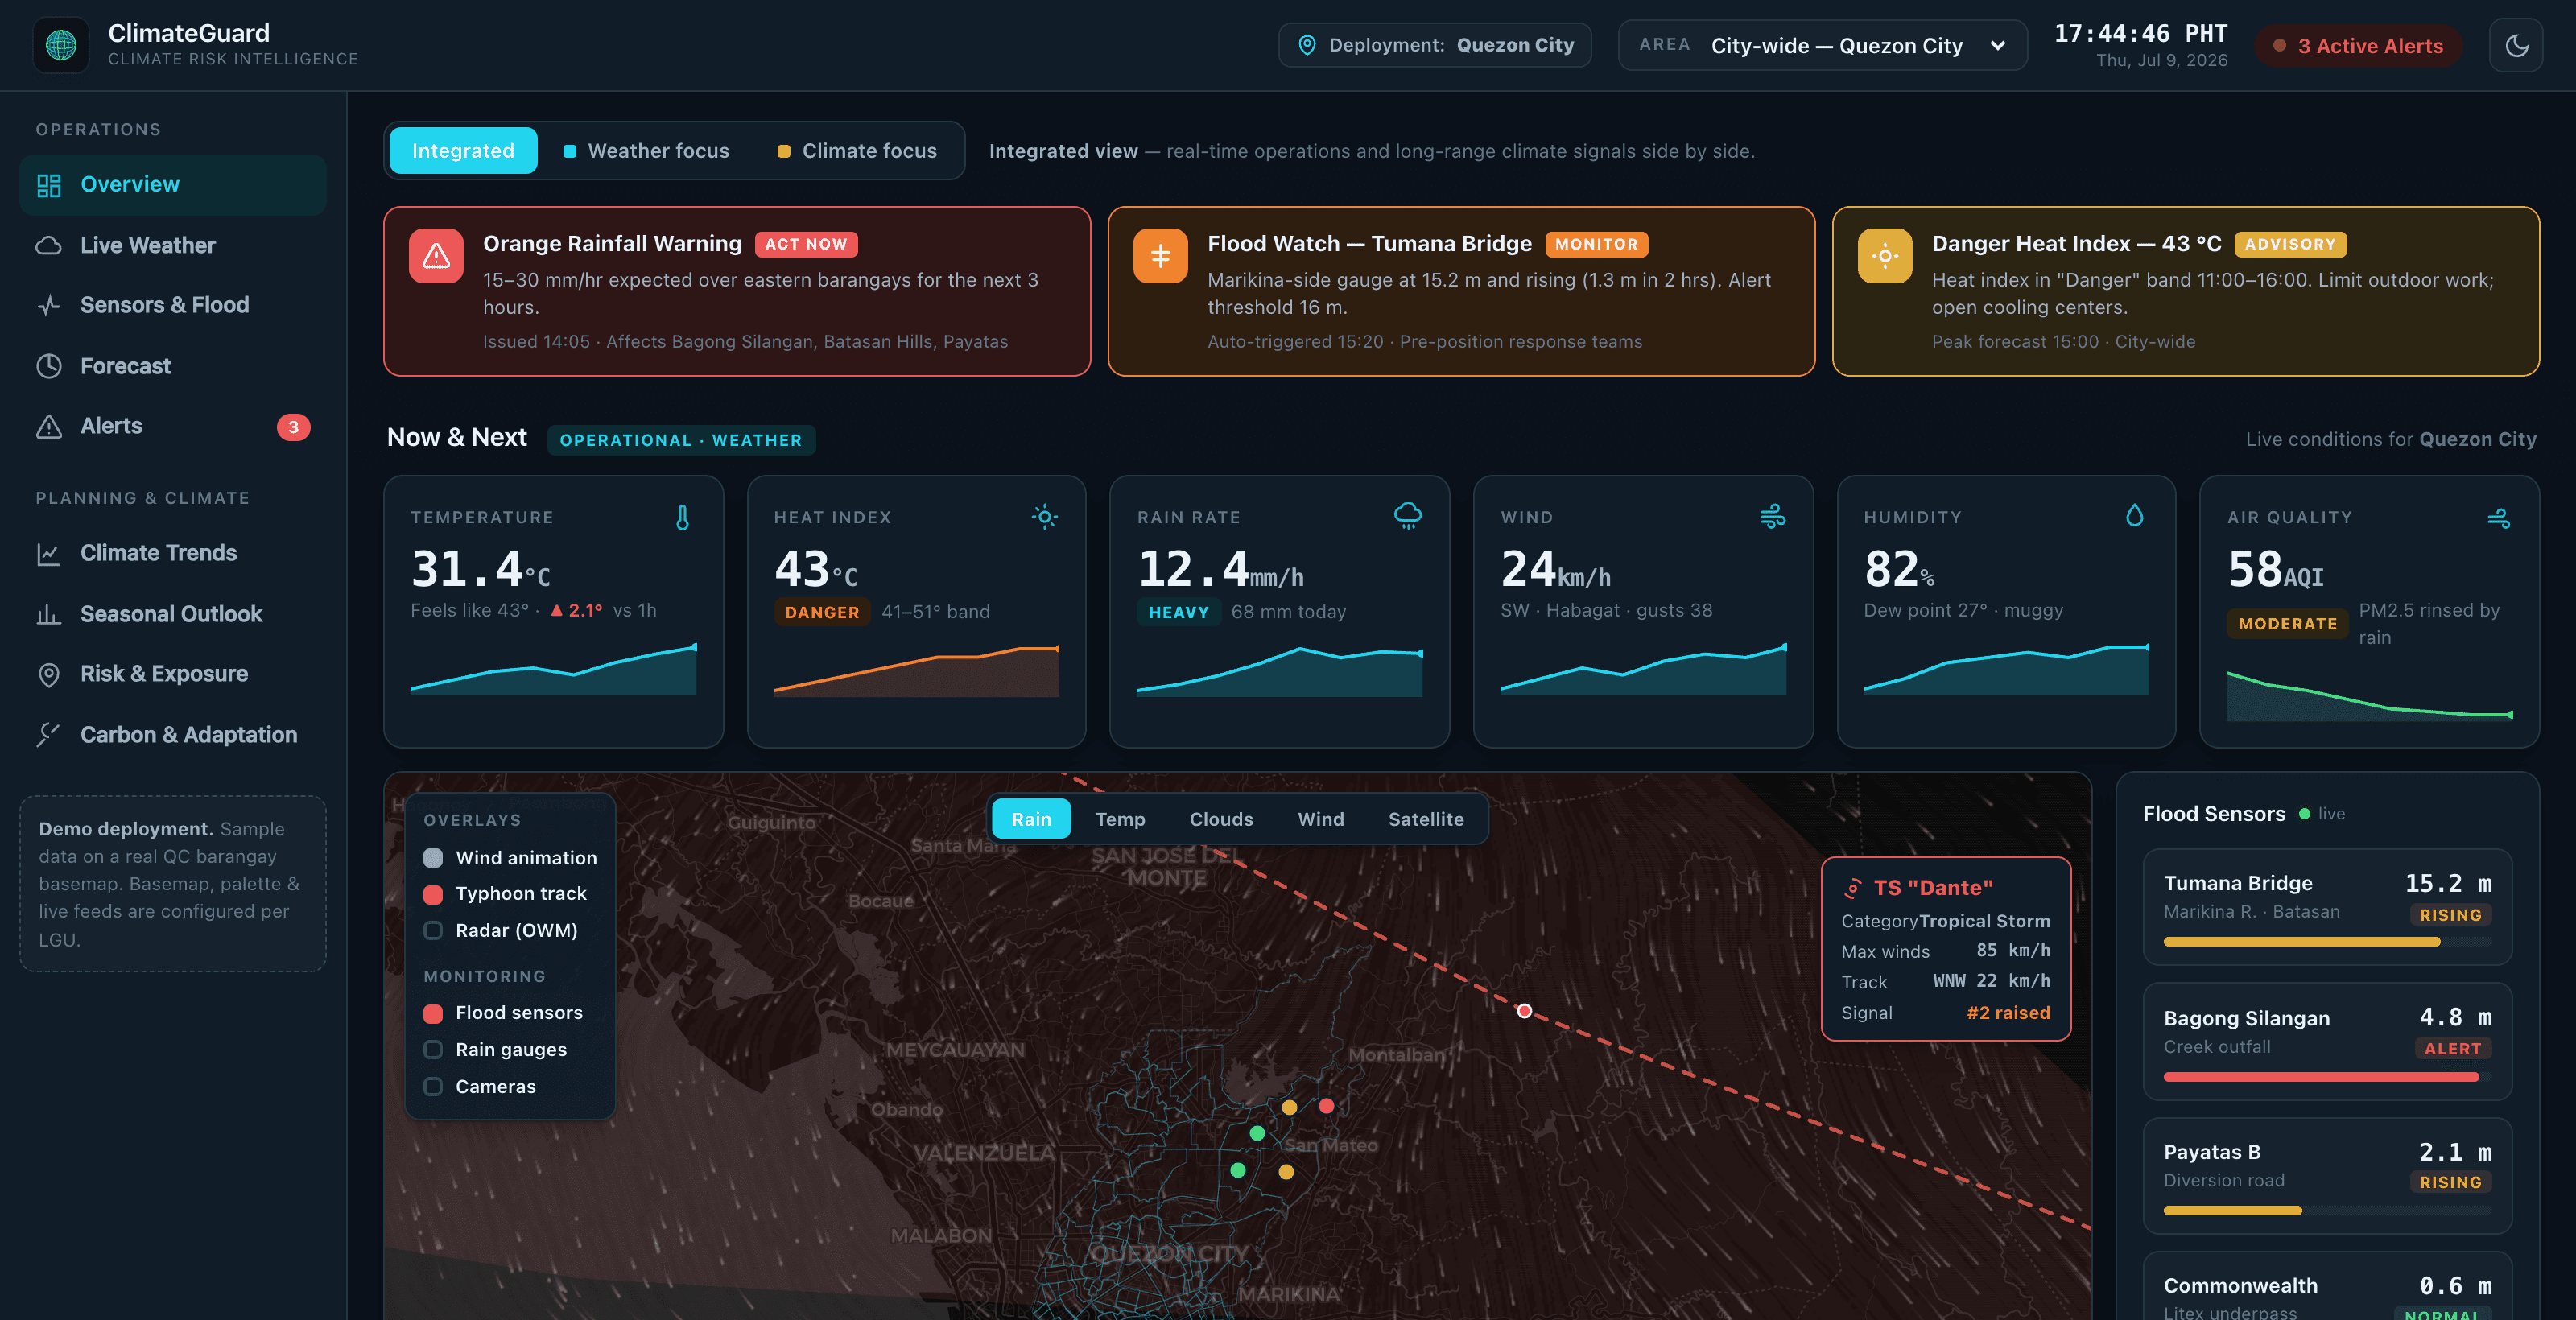Click Payatas B level progress bar
The image size is (2576, 1320).
click(2327, 1211)
